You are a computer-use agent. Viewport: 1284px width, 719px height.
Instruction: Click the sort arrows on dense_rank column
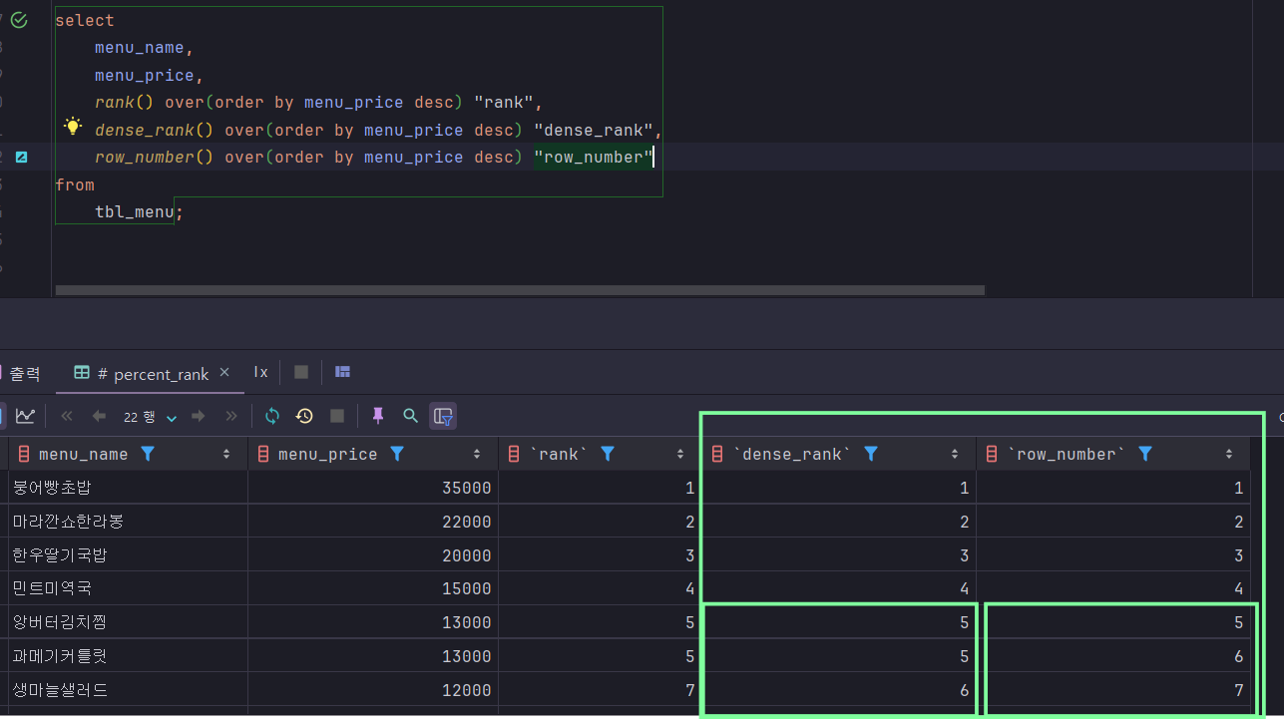pos(955,454)
